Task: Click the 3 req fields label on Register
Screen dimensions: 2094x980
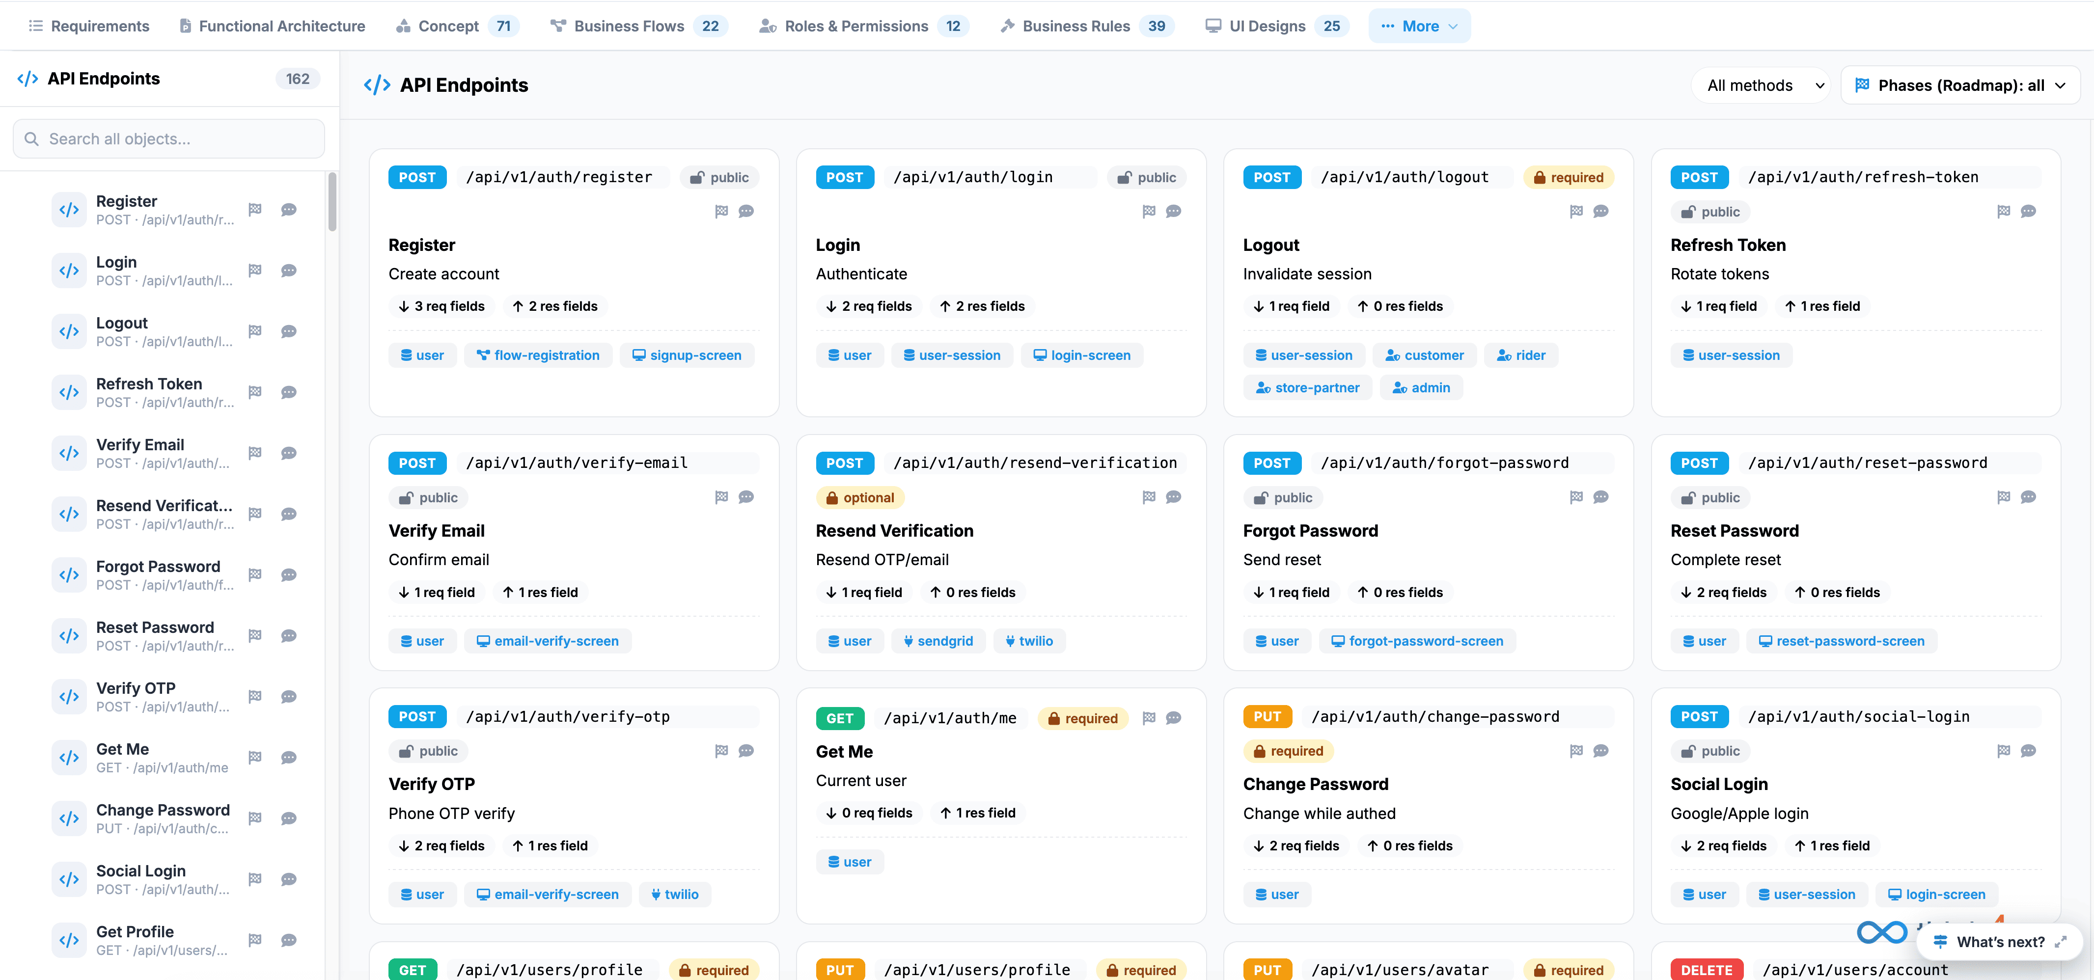Action: [x=441, y=306]
